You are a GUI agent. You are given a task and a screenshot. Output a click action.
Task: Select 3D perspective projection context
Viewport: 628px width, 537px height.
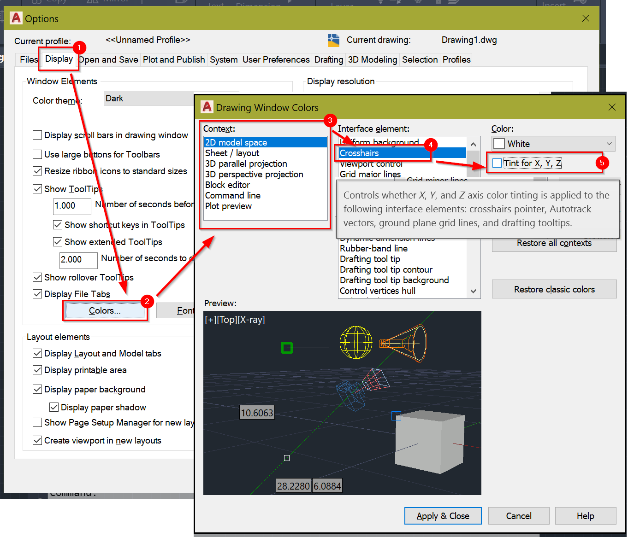(x=265, y=174)
